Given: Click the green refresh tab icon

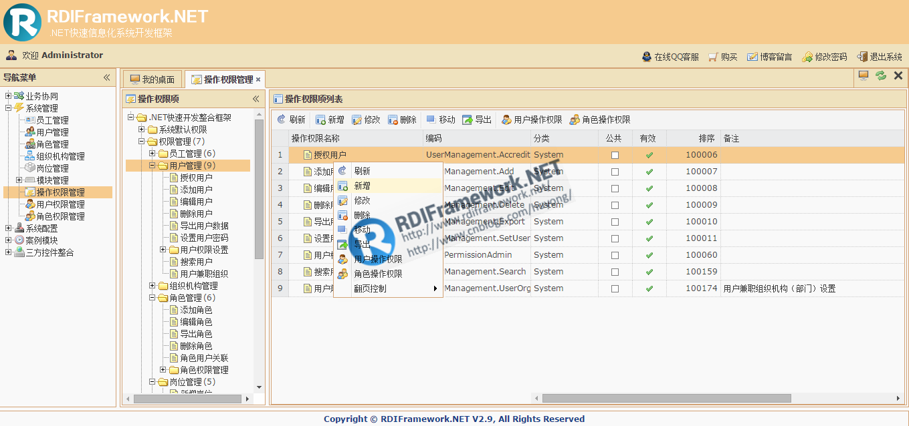Looking at the screenshot, I should click(881, 76).
